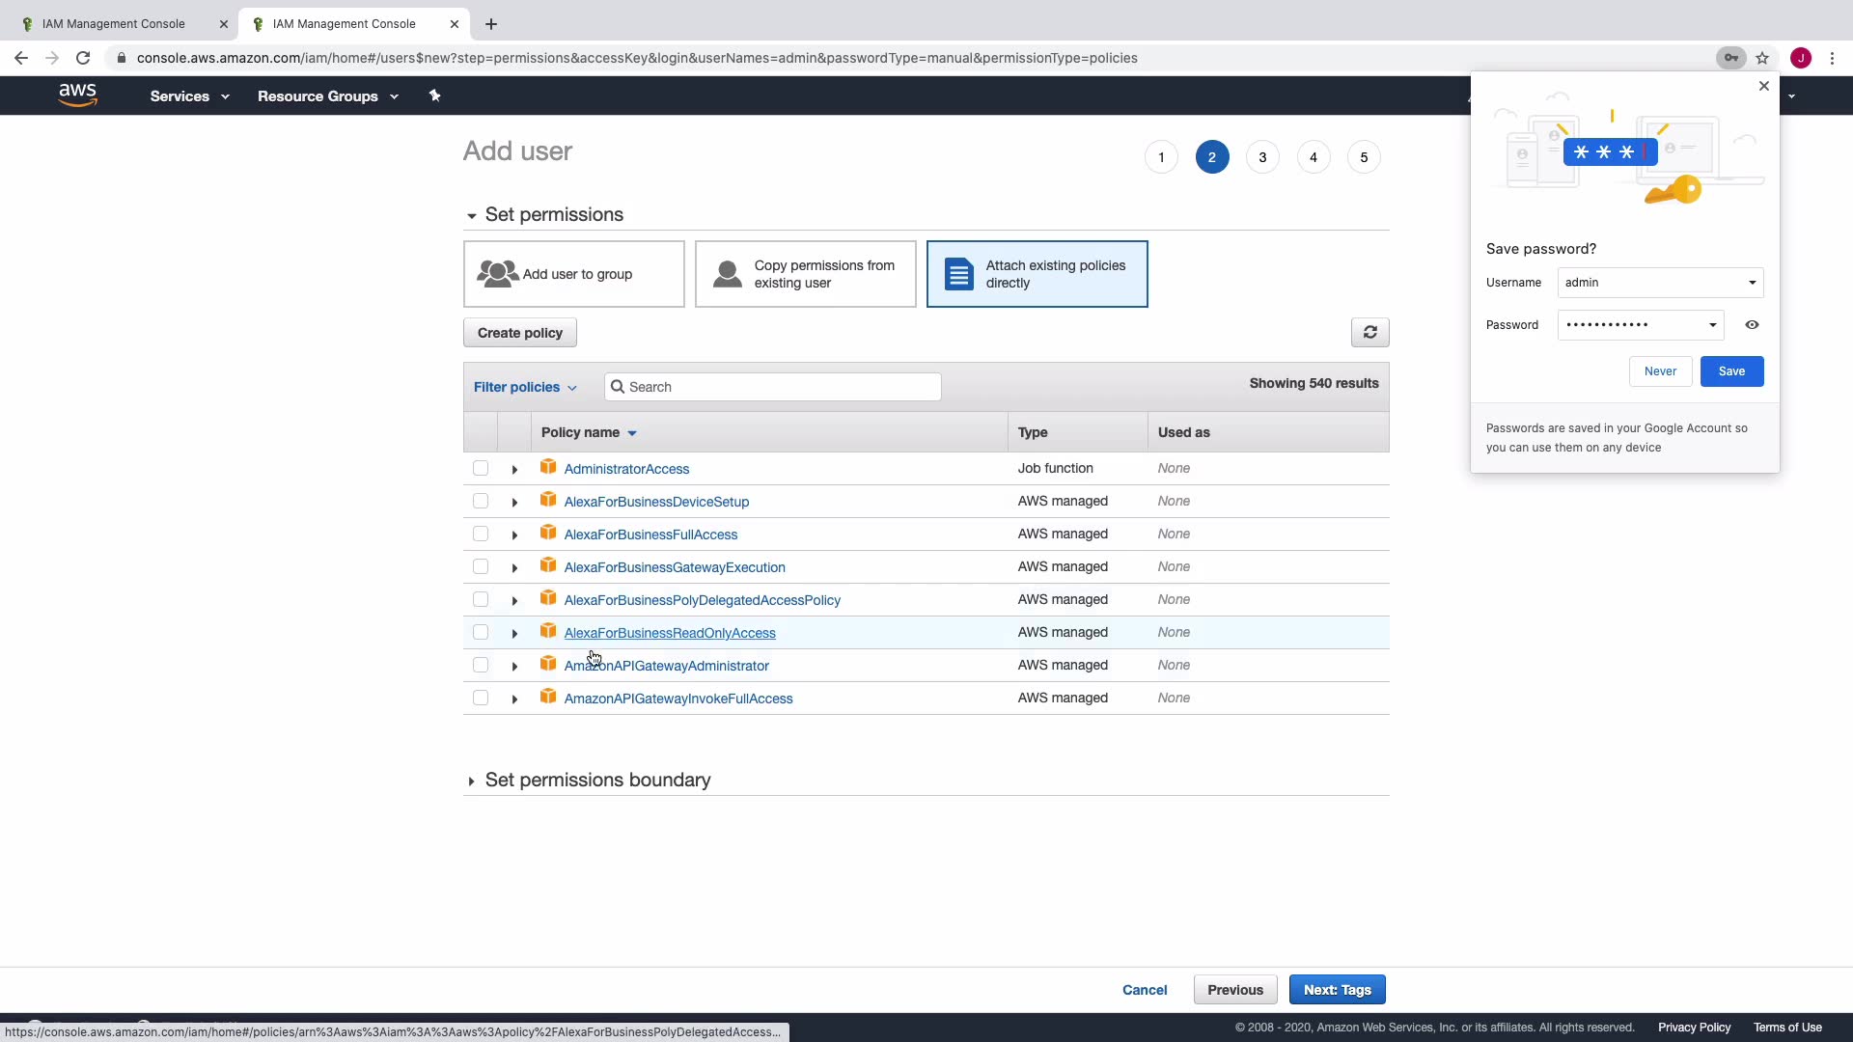Open a new browser tab

click(491, 24)
